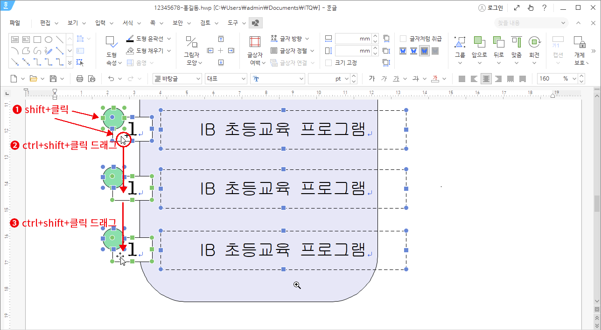Open the 도형 채우기 fill dropdown arrow
This screenshot has height=330, width=601.
tap(169, 50)
